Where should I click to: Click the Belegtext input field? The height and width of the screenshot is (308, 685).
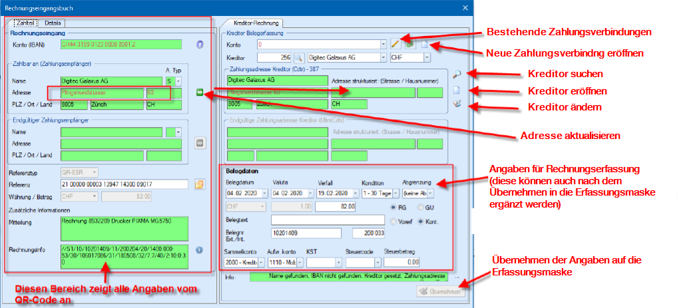coord(328,219)
